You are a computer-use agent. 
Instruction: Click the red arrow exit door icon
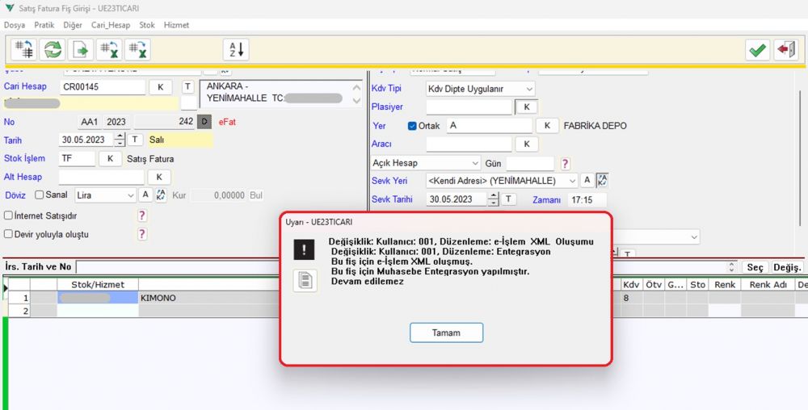[x=786, y=50]
